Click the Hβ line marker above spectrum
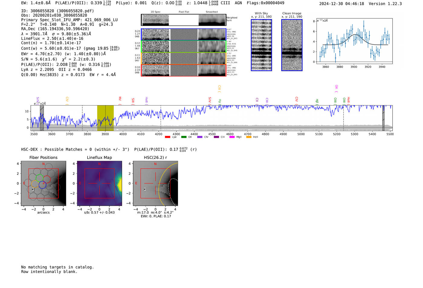The height and width of the screenshot is (288, 423). tap(317, 102)
